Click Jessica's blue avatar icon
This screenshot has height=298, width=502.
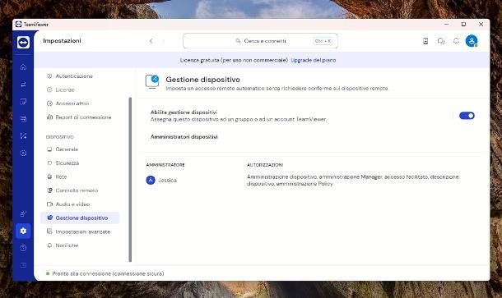151,180
